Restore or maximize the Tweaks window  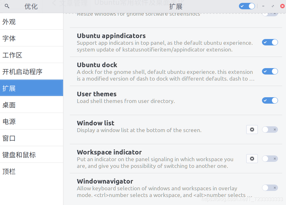273,6
